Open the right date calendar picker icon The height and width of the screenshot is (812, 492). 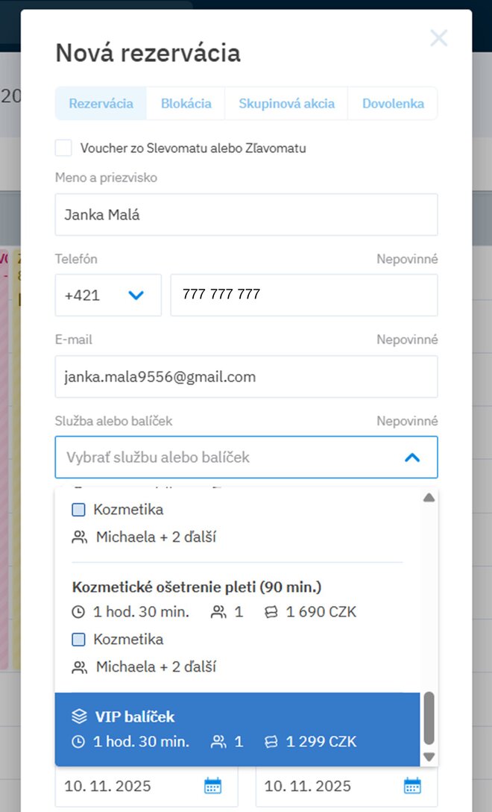[x=413, y=786]
